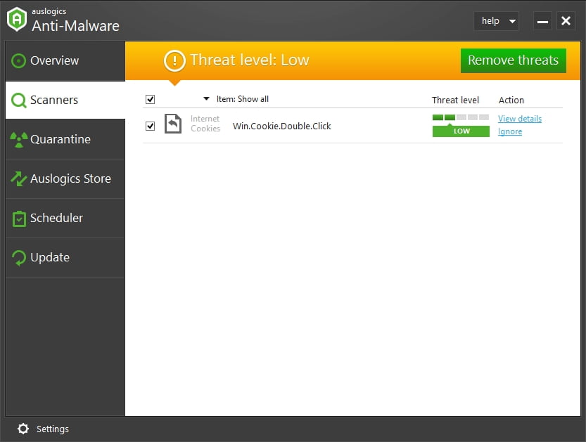Expand the Item: Show all filter arrow
The image size is (586, 442).
tap(206, 99)
